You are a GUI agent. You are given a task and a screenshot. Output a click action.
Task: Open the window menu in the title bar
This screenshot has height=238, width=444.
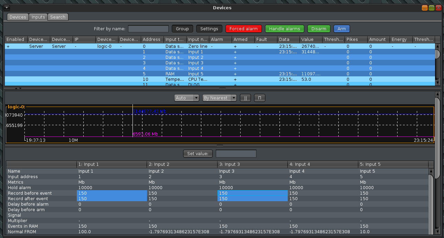click(x=7, y=8)
